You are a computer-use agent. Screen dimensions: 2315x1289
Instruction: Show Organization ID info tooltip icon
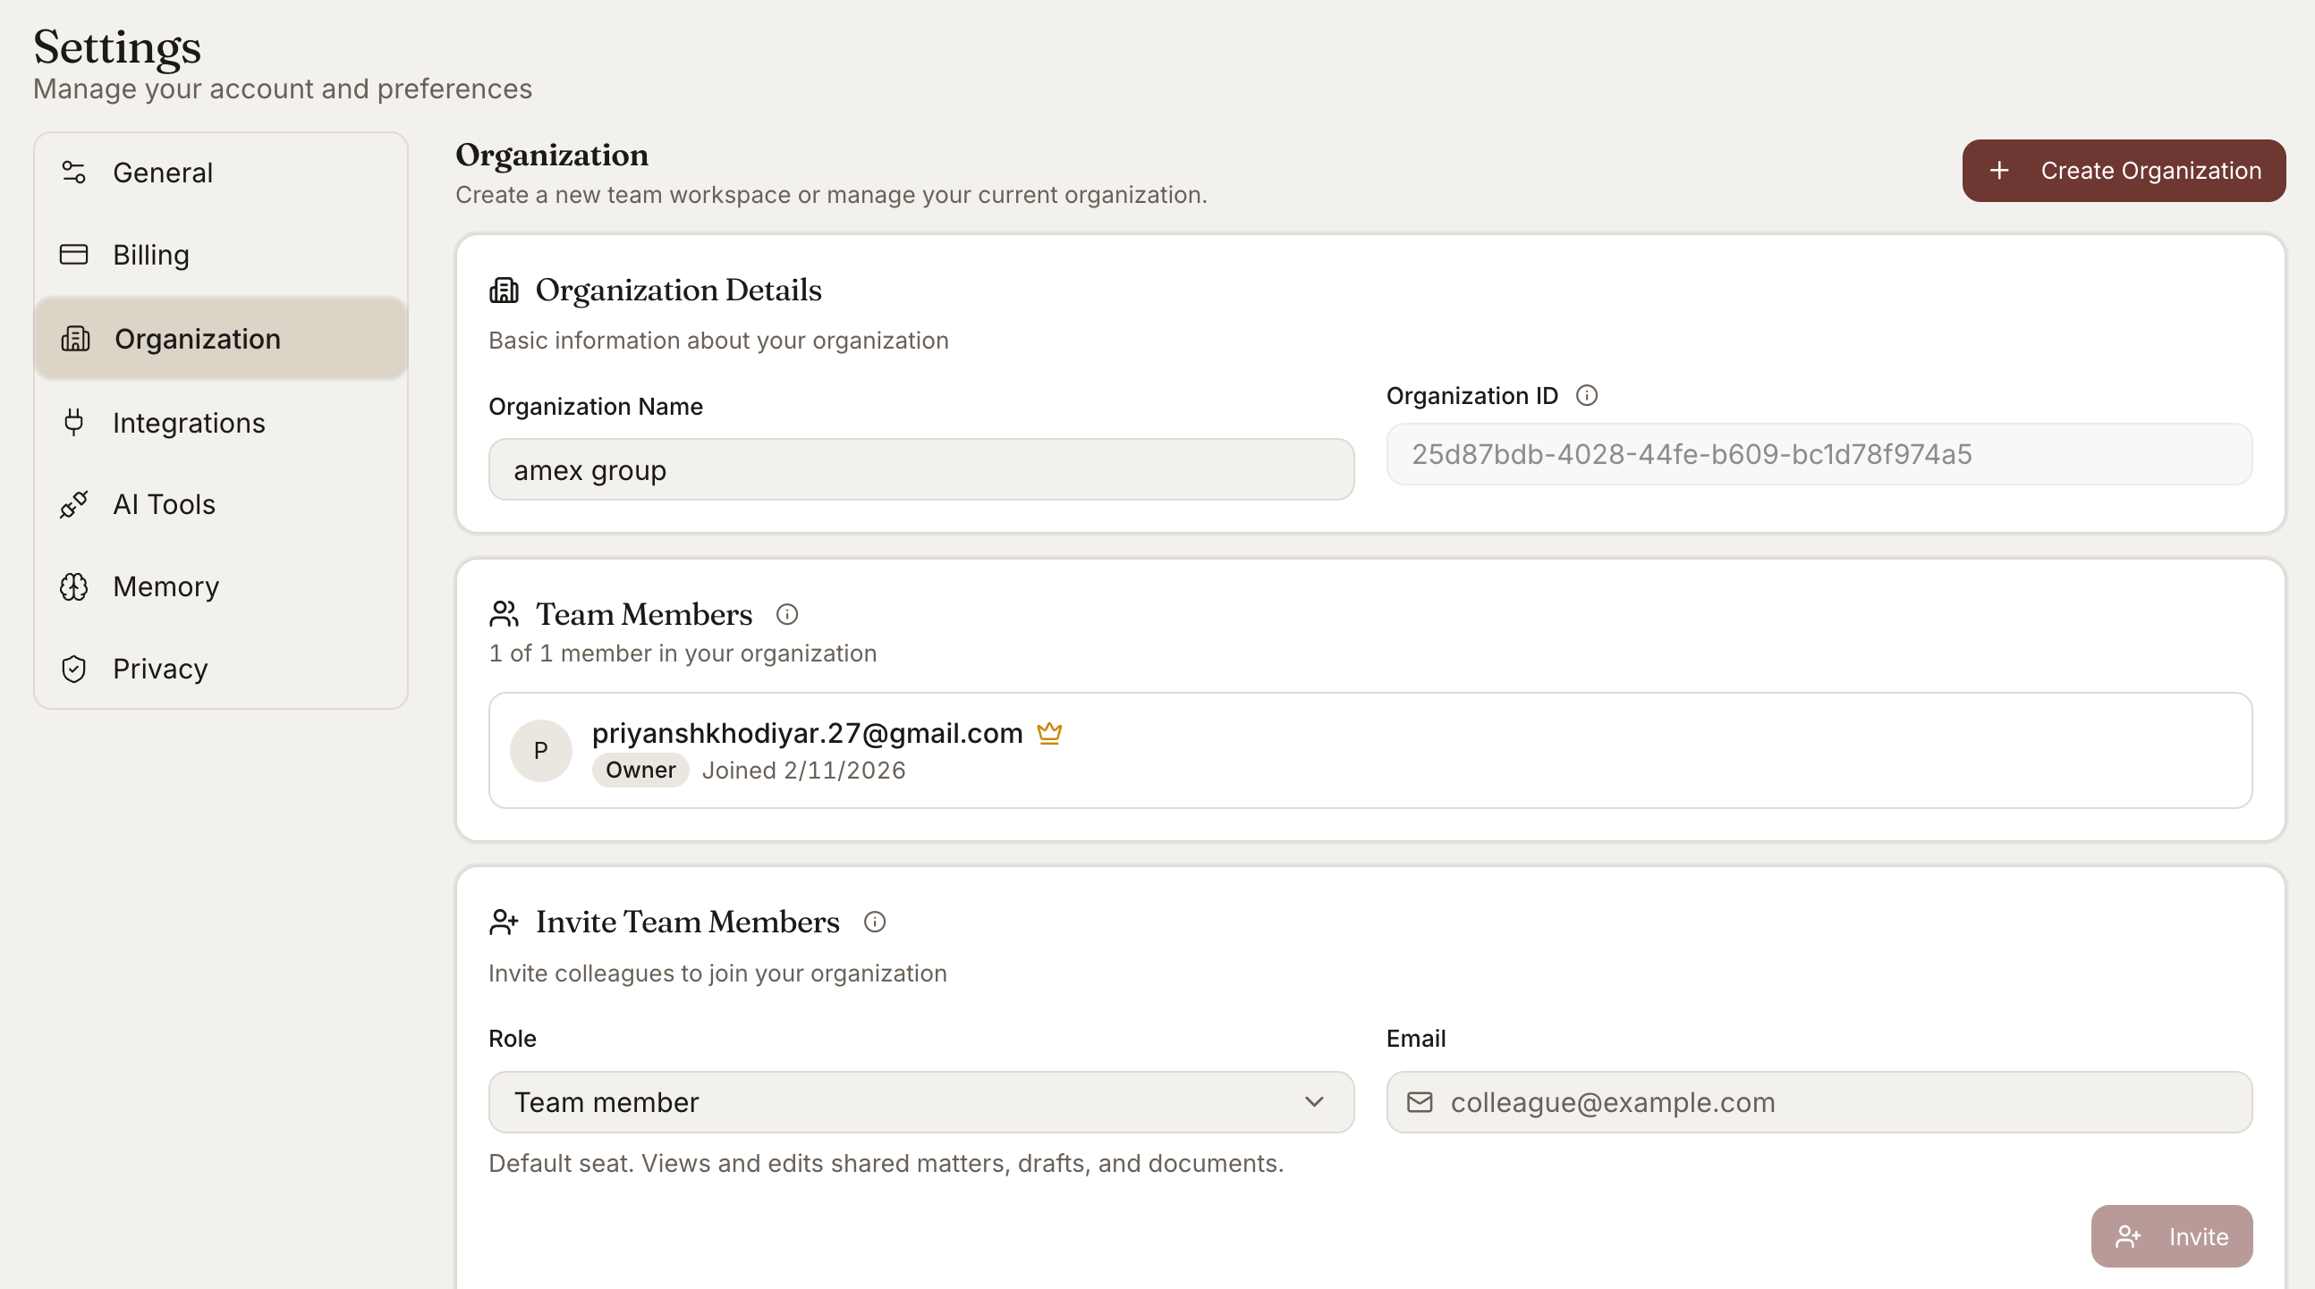(x=1587, y=395)
